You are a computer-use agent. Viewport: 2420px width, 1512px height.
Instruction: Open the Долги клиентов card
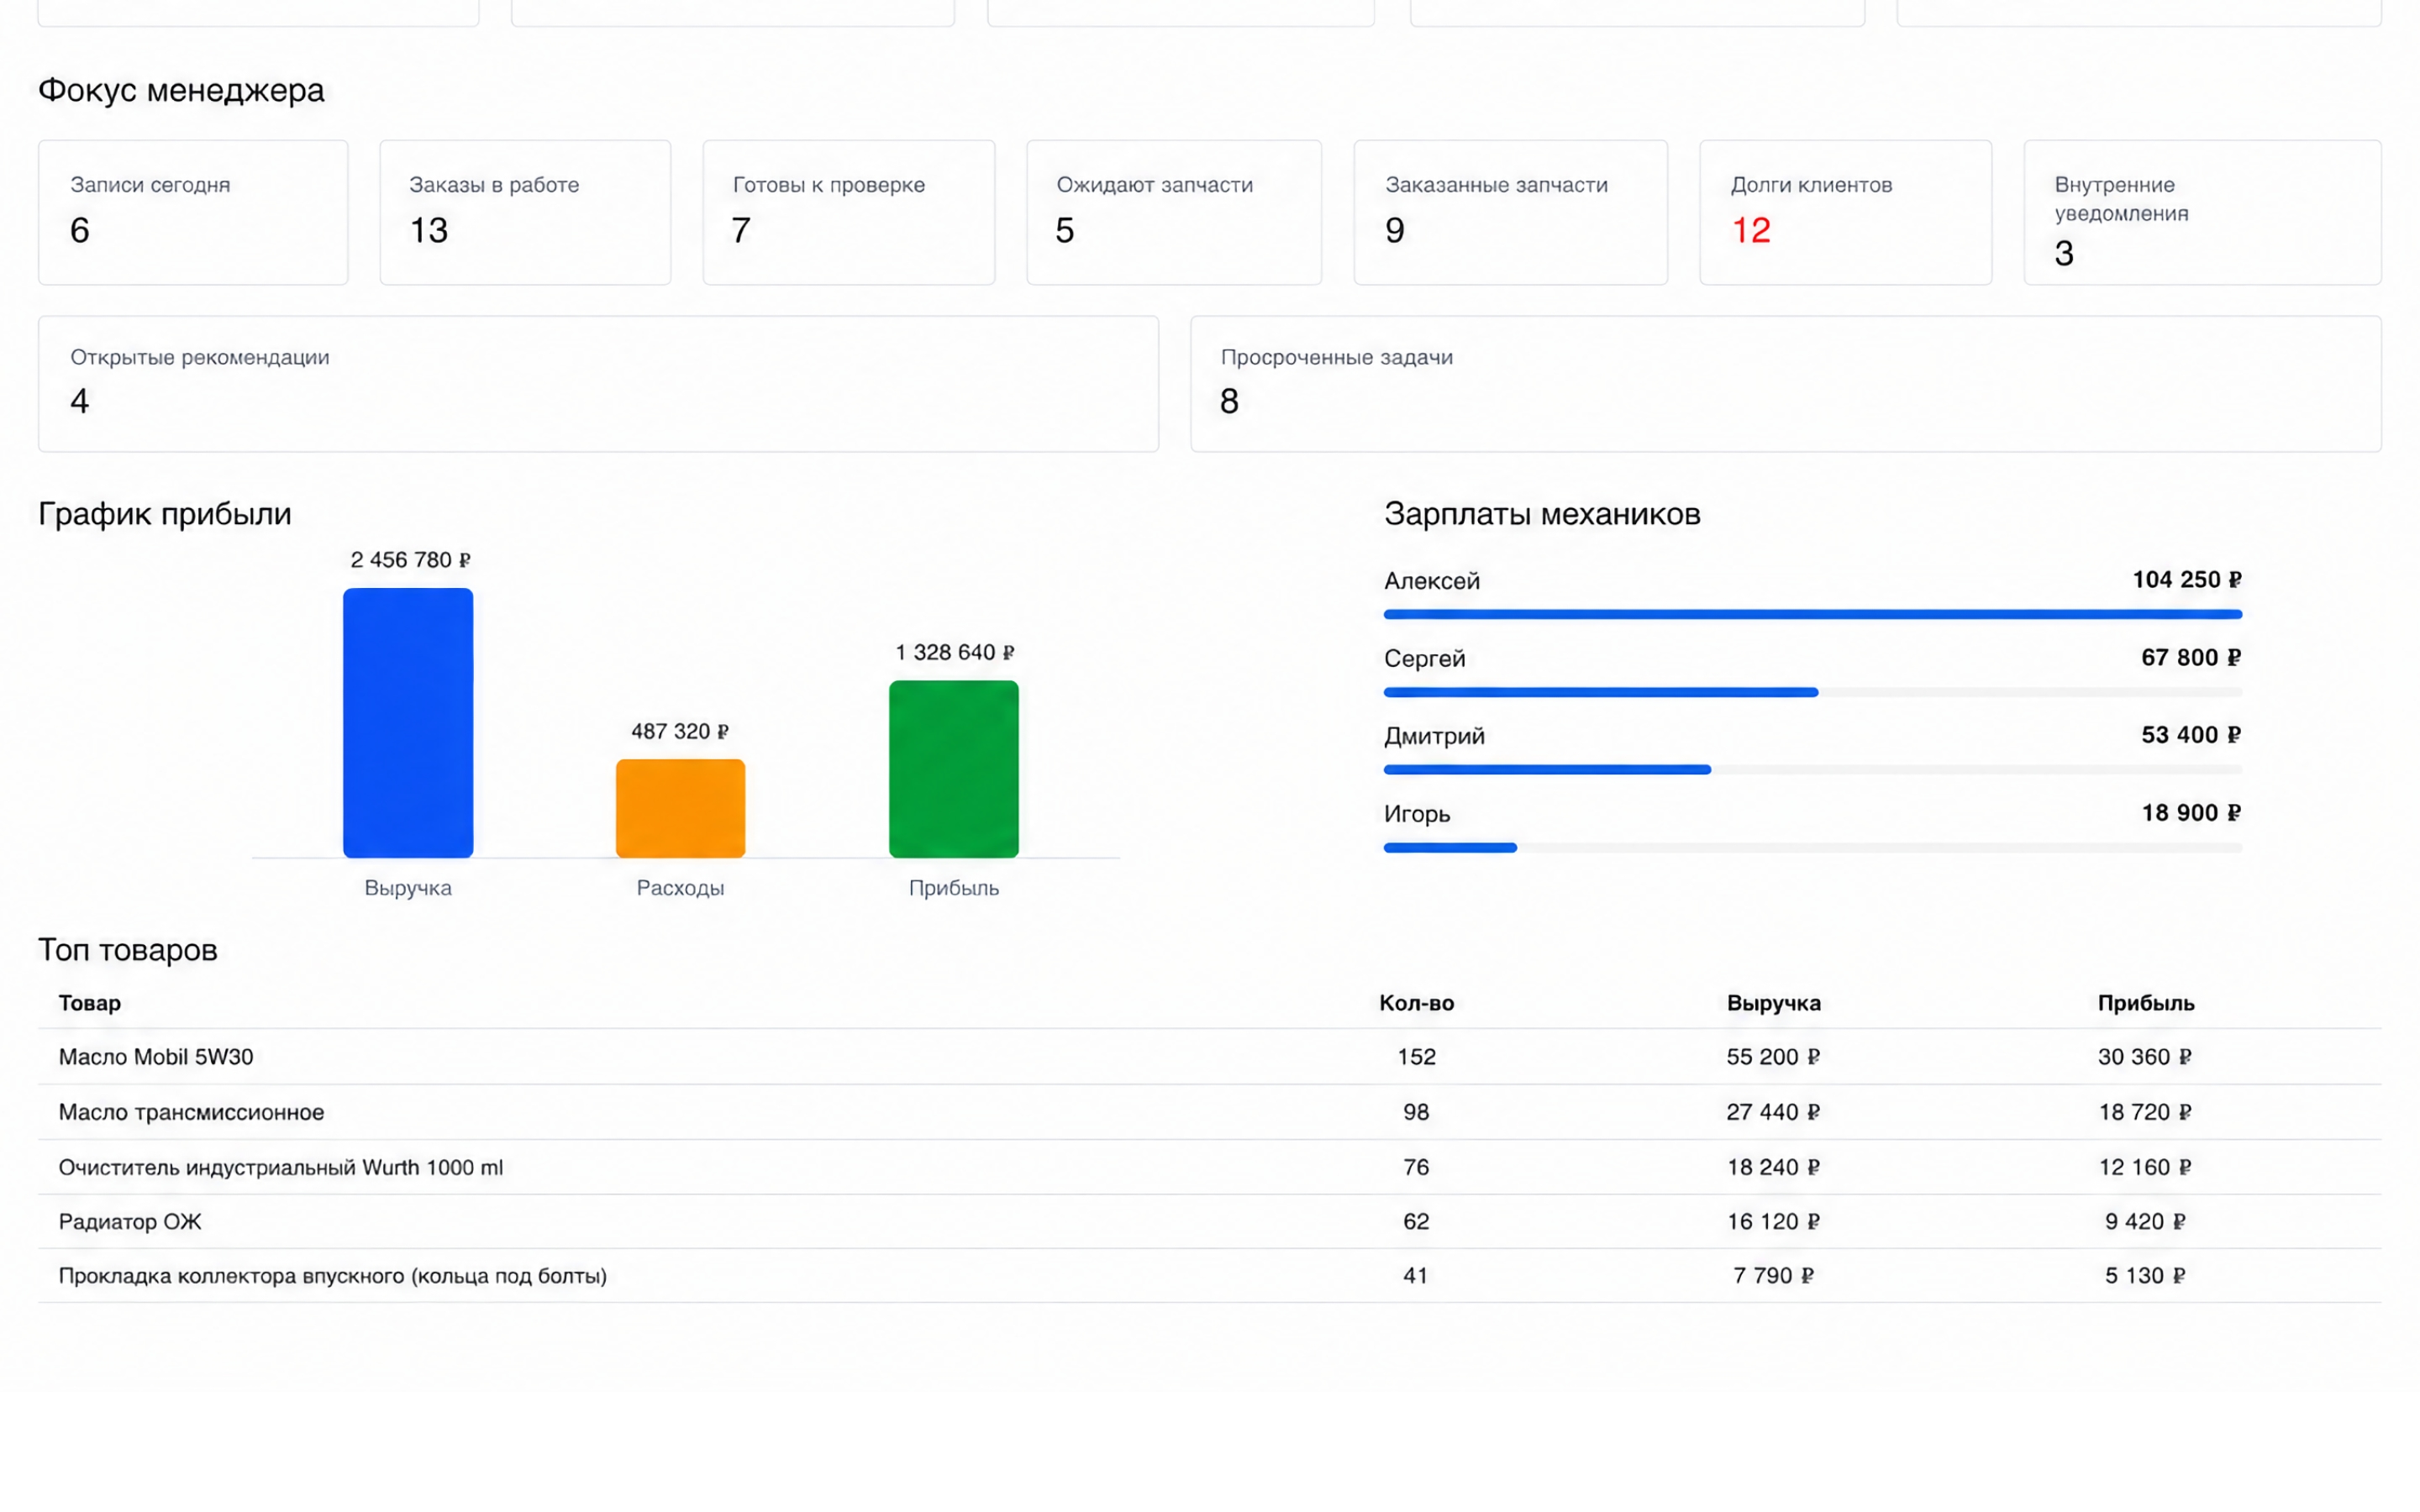coord(1845,212)
